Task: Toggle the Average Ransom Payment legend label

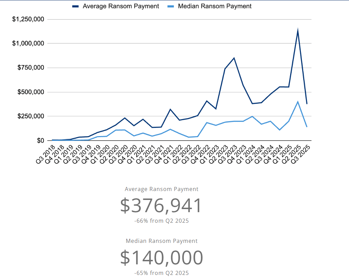Action: tap(121, 6)
